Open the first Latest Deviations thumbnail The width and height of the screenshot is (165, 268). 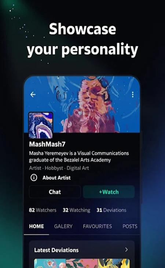[x=50, y=263]
